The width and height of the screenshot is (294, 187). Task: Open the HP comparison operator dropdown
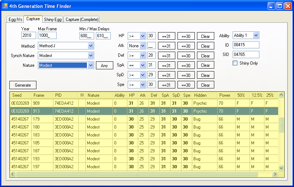click(x=142, y=36)
